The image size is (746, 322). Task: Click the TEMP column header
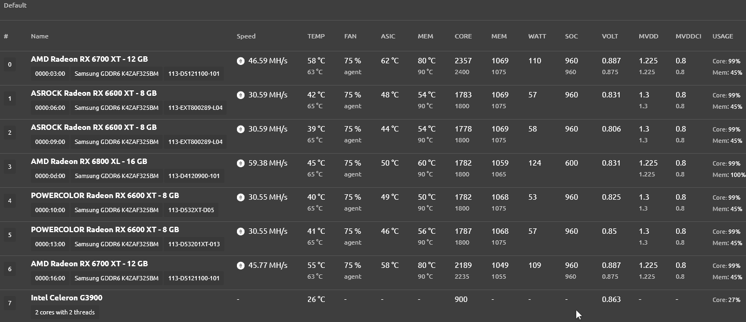pos(316,36)
